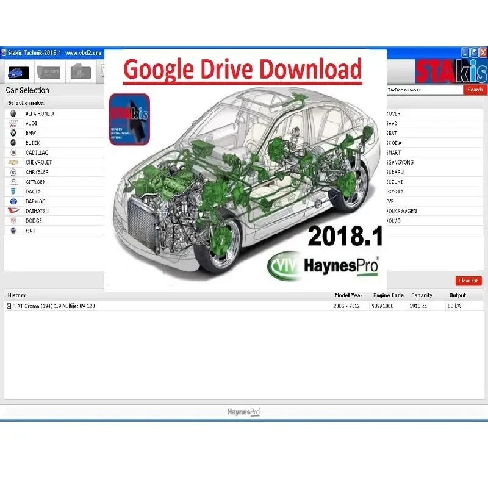The image size is (488, 488).
Task: Select SSANGYONG make
Action: click(x=400, y=162)
